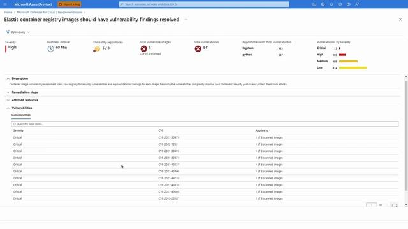Open portal settings gear

[x=340, y=4]
